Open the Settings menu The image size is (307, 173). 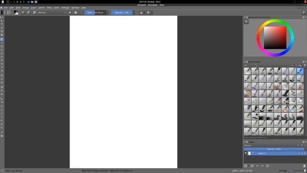(65, 8)
